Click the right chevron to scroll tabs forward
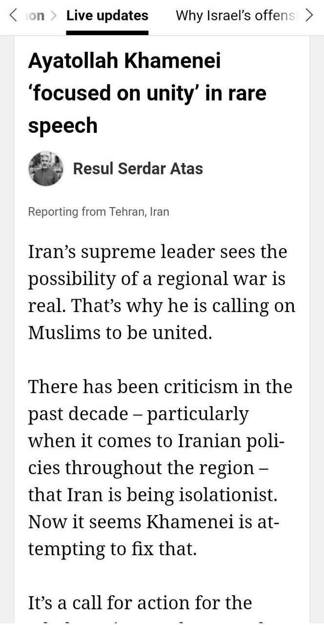 pos(309,16)
